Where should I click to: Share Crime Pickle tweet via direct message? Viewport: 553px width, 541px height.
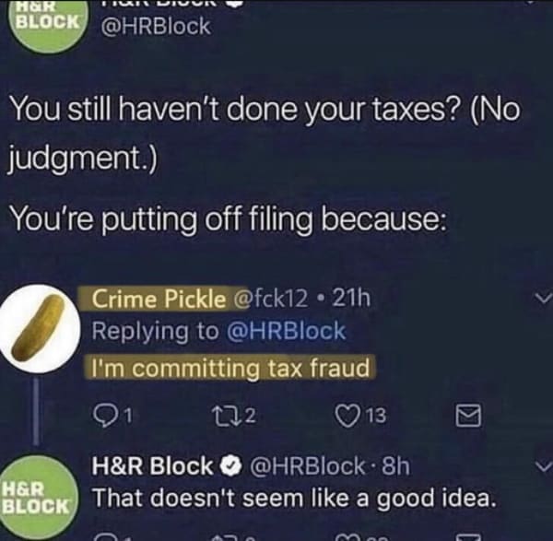[x=468, y=416]
